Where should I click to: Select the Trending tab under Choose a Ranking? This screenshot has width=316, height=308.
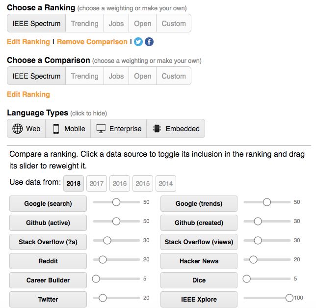[84, 24]
